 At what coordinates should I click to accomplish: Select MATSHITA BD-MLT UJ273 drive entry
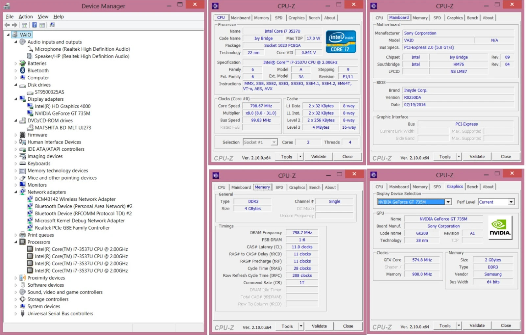[x=63, y=128]
